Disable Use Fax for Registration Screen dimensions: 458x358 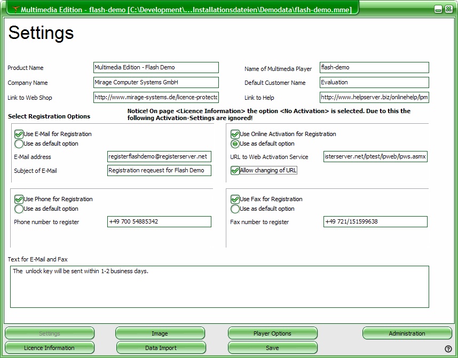[235, 200]
